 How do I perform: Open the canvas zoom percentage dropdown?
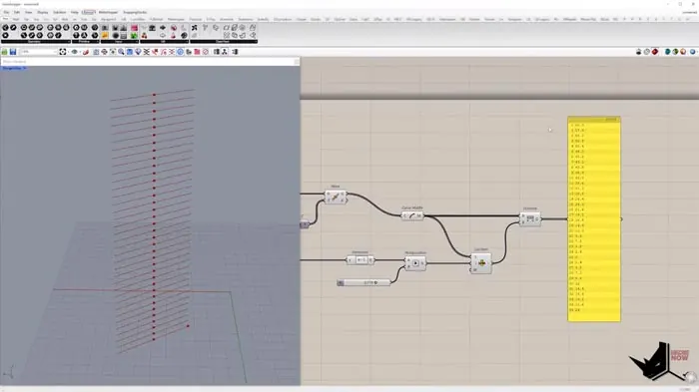point(39,52)
